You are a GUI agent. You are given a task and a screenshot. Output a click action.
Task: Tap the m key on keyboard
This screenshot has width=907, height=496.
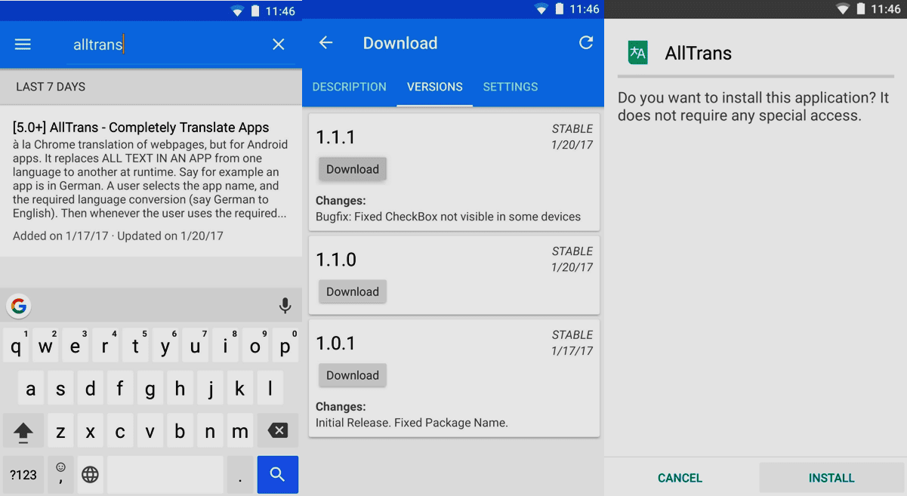pyautogui.click(x=240, y=431)
